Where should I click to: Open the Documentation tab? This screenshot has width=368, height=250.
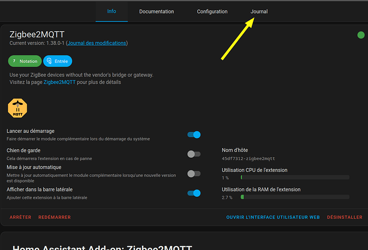(x=157, y=12)
